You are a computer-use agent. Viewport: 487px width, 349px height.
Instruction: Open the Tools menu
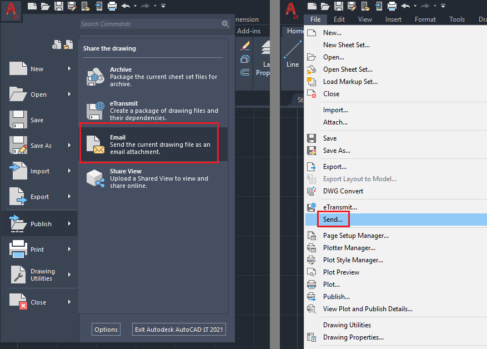point(457,19)
